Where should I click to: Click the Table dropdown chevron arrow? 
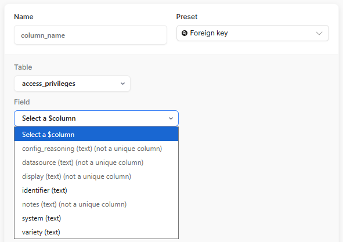(122, 84)
